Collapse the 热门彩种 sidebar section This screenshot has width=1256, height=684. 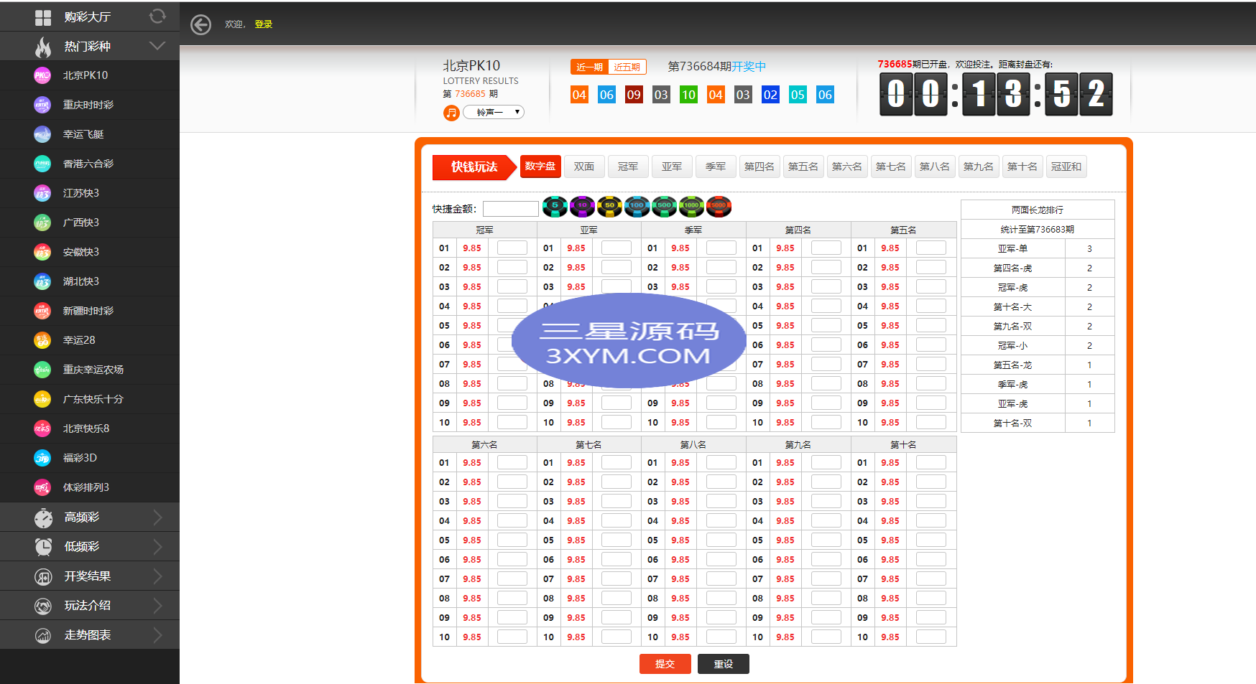tap(157, 46)
